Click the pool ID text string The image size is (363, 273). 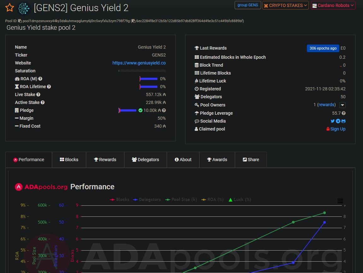click(76, 21)
